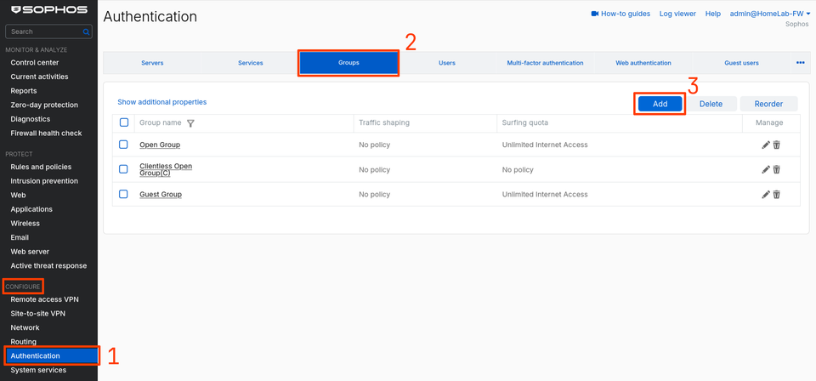816x381 pixels.
Task: Click the search magnifier icon in sidebar
Action: pos(86,31)
